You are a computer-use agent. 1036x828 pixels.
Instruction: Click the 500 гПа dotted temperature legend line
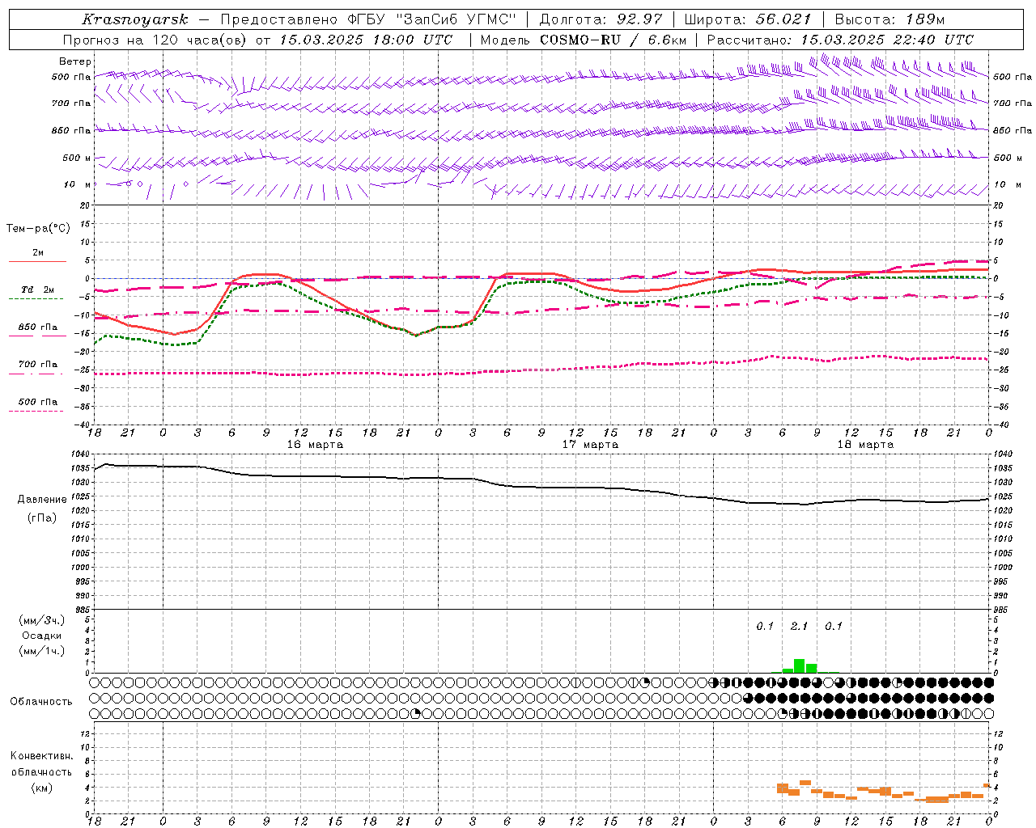36,411
